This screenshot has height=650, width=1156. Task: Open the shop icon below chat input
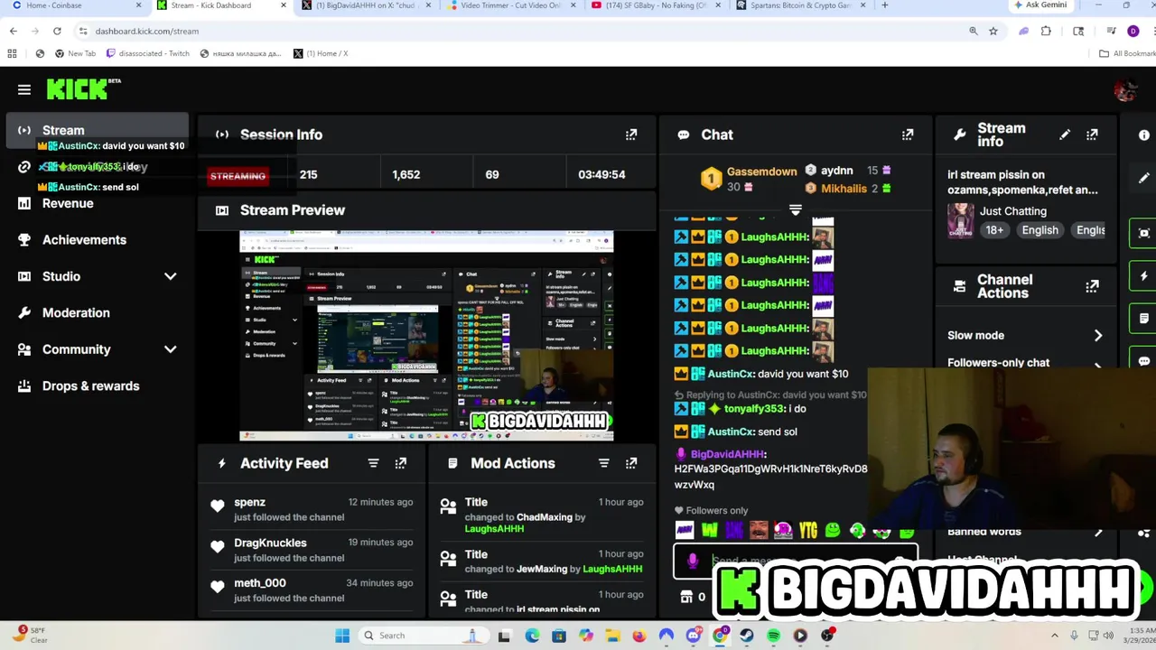click(687, 597)
